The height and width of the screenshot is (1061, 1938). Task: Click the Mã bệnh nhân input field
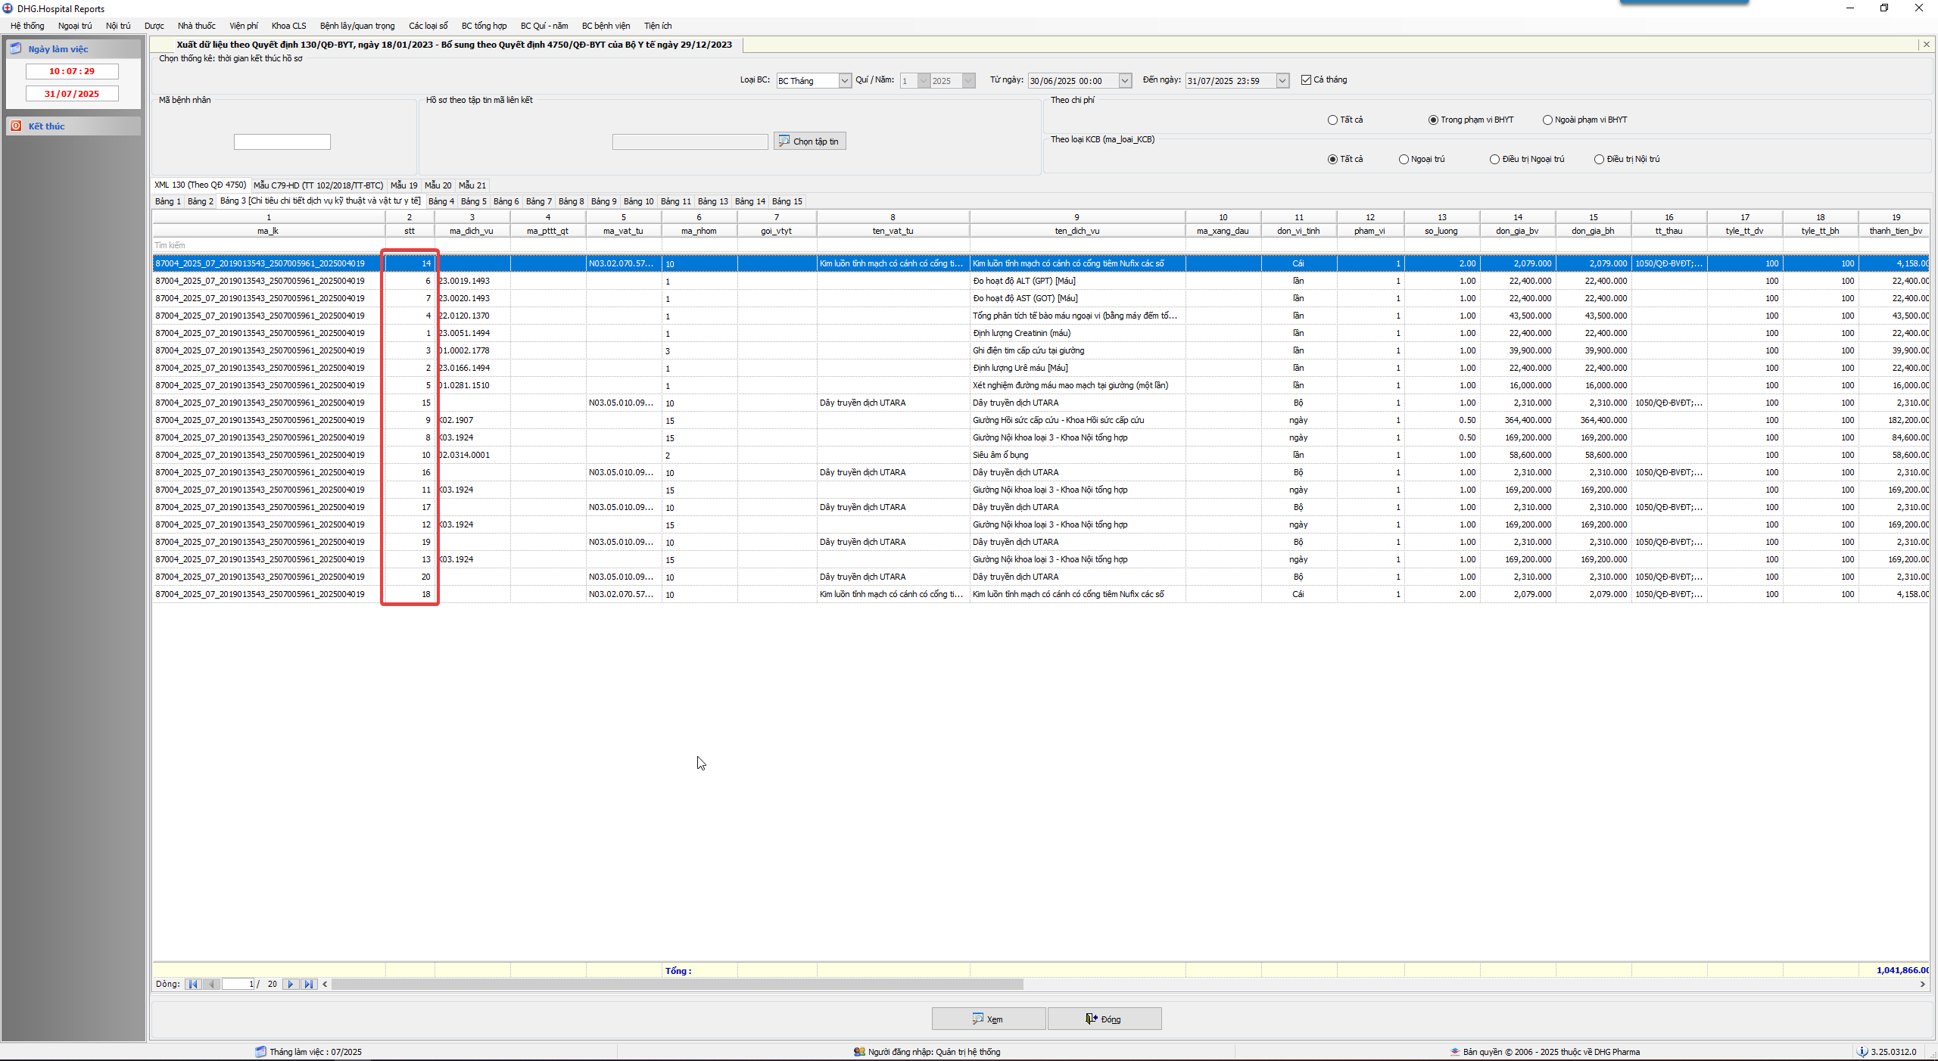(282, 142)
